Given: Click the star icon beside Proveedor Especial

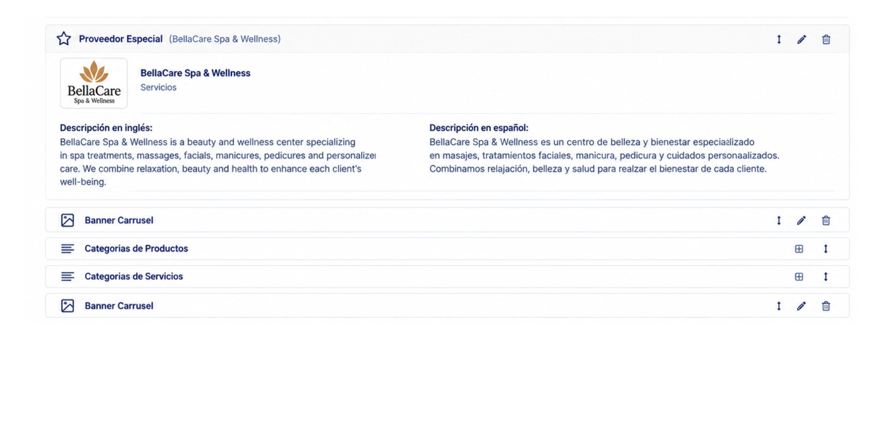Looking at the screenshot, I should (64, 39).
